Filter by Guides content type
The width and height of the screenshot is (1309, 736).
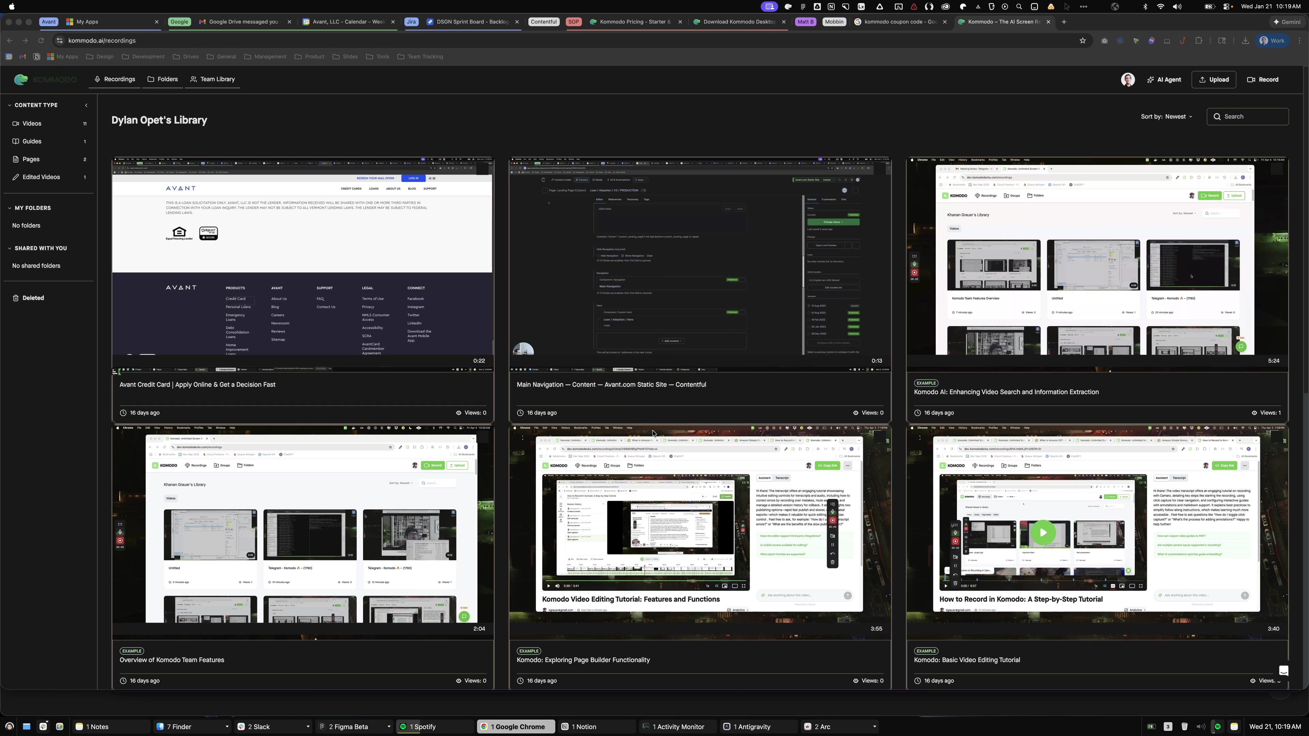coord(49,142)
